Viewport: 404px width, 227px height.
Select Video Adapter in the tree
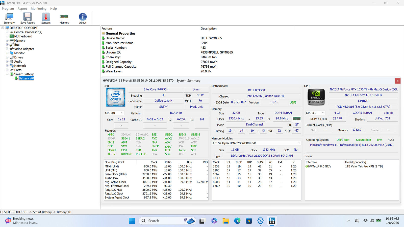coord(24,49)
